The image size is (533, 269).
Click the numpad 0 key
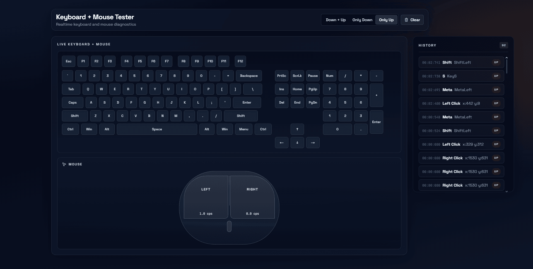[337, 129]
